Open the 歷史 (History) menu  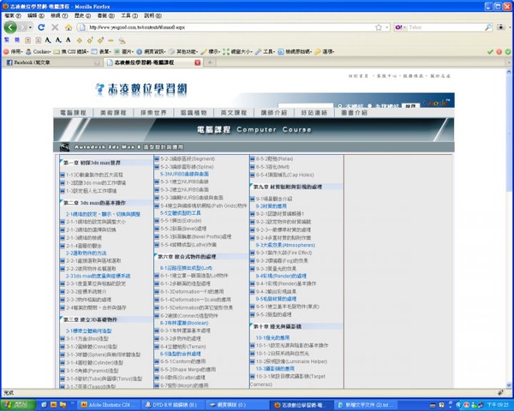[82, 15]
